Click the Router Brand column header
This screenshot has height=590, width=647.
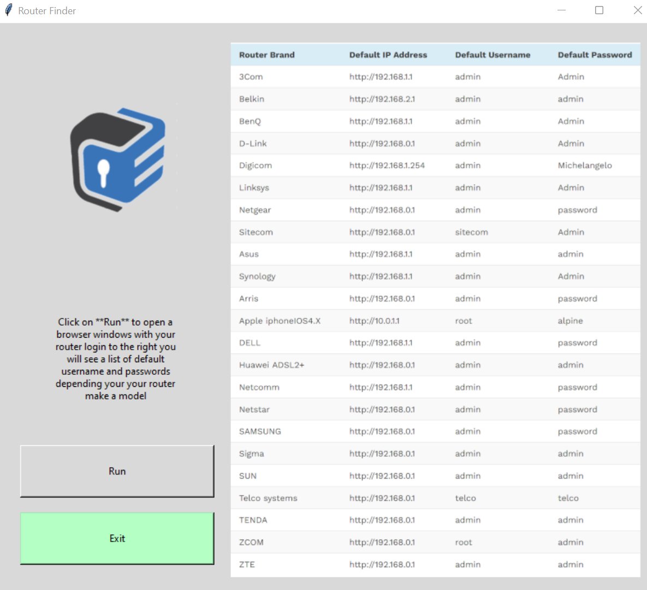(x=267, y=55)
